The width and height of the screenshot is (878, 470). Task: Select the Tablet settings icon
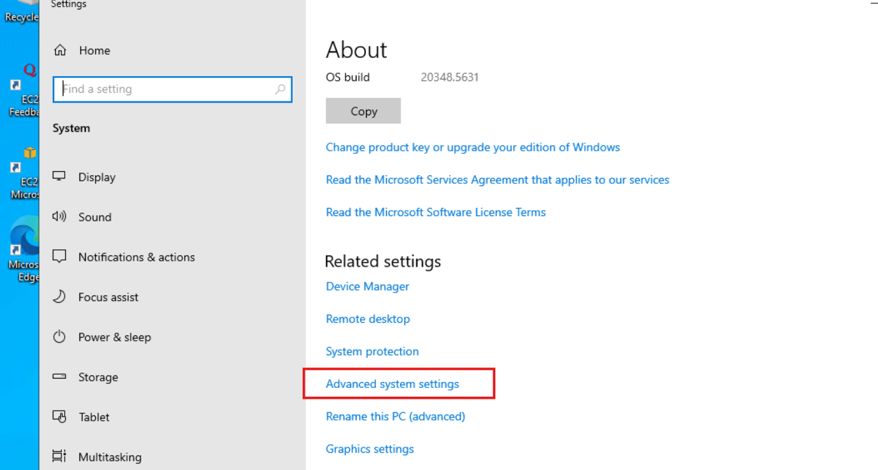pos(59,417)
